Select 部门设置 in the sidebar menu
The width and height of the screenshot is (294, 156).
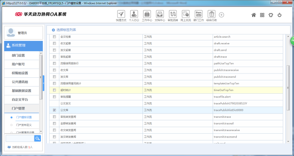coord(22,55)
